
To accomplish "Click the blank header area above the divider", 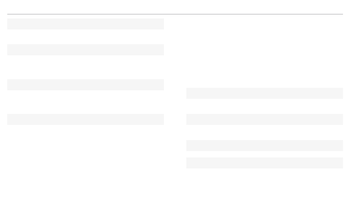I will click(175, 7).
